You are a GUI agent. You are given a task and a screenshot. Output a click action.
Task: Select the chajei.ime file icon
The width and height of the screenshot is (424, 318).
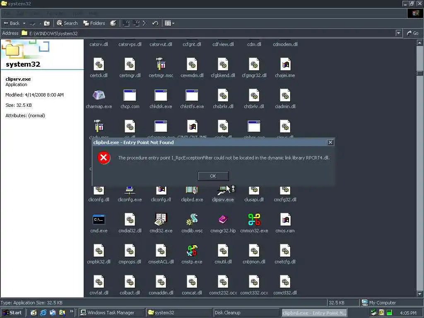pyautogui.click(x=285, y=64)
